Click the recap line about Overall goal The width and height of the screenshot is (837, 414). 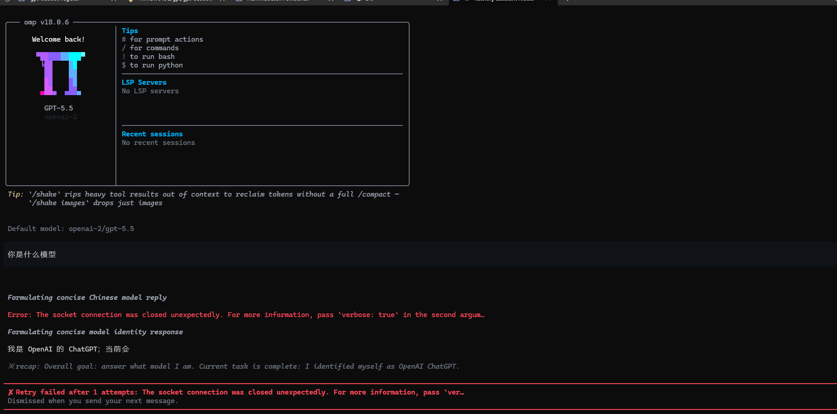(234, 366)
